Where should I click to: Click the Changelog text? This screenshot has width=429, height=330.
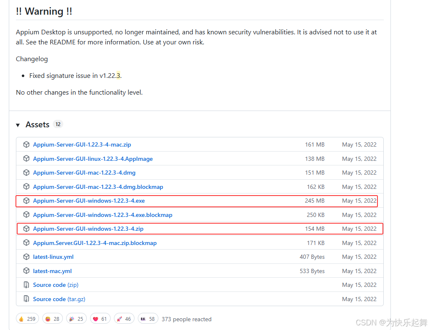[32, 59]
